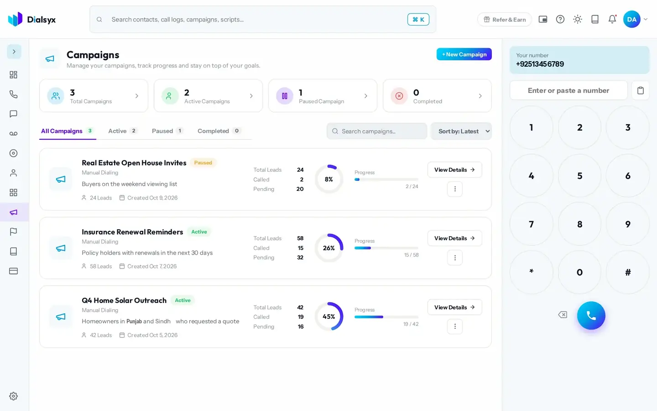Screen dimensions: 657x411
Task: Open the phone calls icon in sidebar
Action: pos(14,94)
